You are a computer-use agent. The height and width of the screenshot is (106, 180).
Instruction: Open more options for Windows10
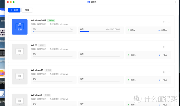click(x=169, y=72)
